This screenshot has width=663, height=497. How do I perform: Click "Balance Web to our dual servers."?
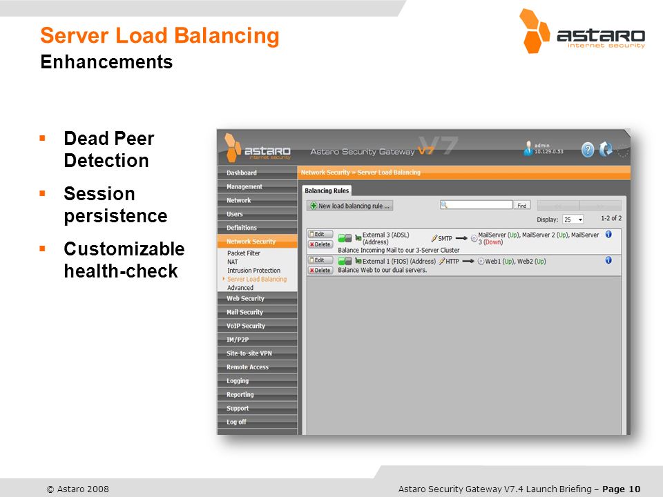(382, 270)
